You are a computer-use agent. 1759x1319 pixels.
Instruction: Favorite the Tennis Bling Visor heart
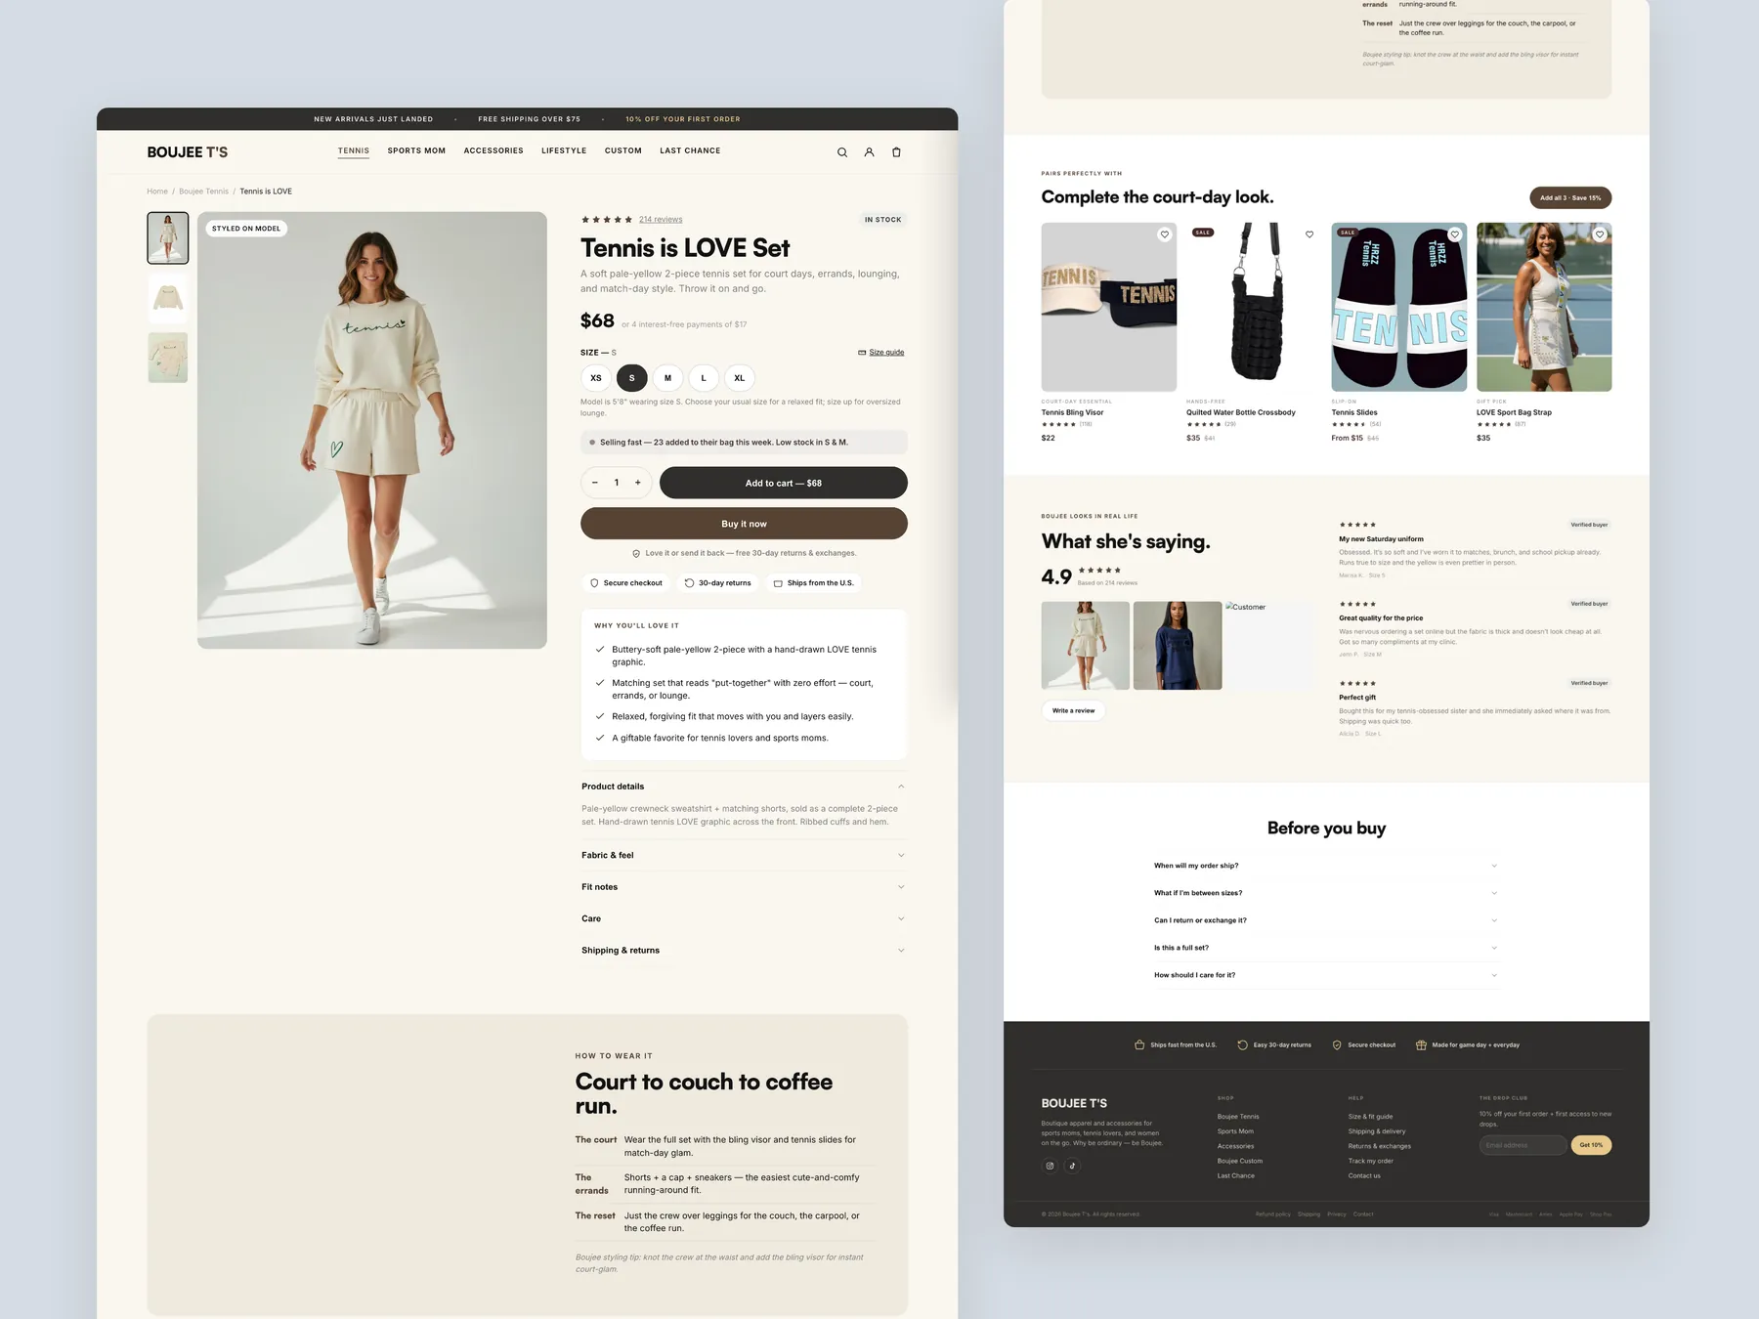click(1164, 234)
